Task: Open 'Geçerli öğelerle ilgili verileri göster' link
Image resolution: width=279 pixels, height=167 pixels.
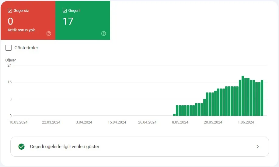Action: [65, 147]
